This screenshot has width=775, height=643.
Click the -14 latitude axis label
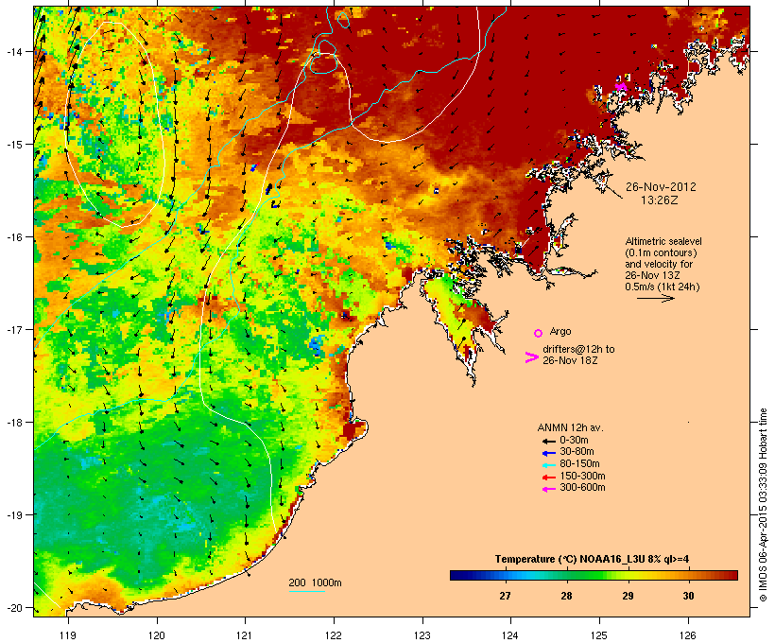[13, 51]
